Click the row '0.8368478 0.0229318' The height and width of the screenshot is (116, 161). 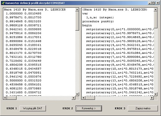point(24,49)
